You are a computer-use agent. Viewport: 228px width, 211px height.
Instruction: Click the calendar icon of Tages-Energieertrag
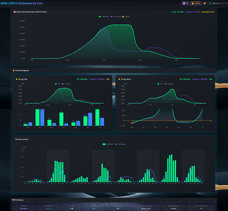coord(14,12)
